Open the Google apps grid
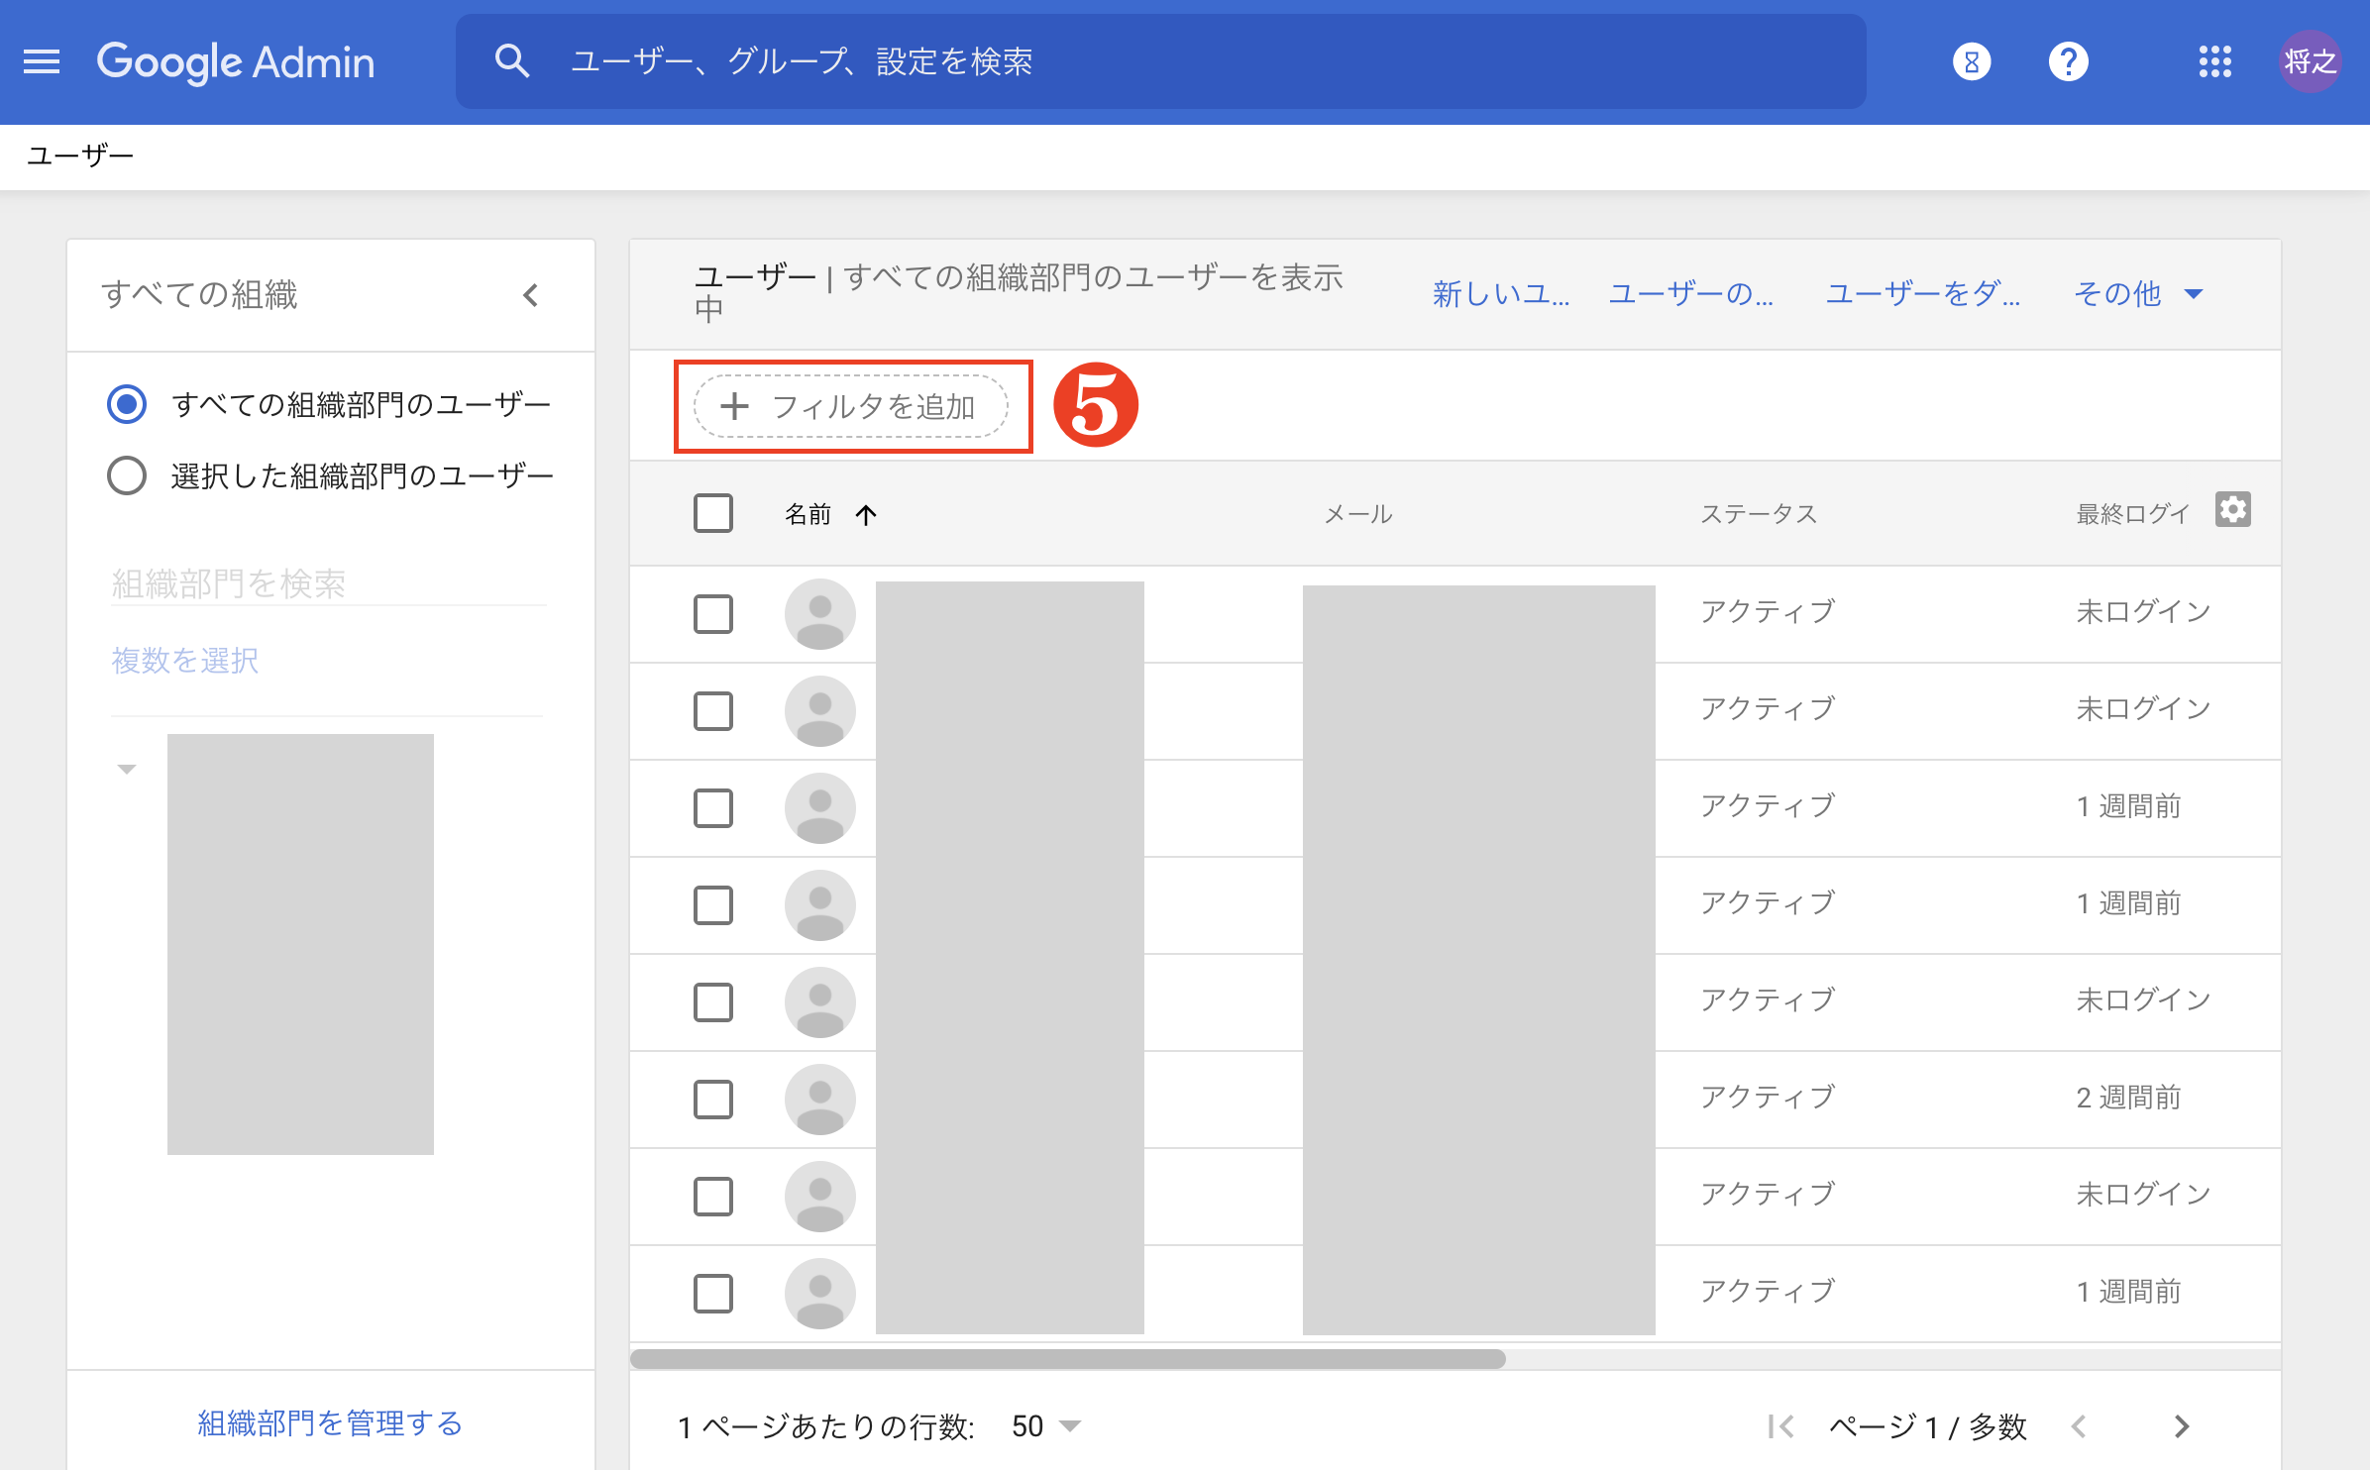The image size is (2370, 1470). [2214, 61]
